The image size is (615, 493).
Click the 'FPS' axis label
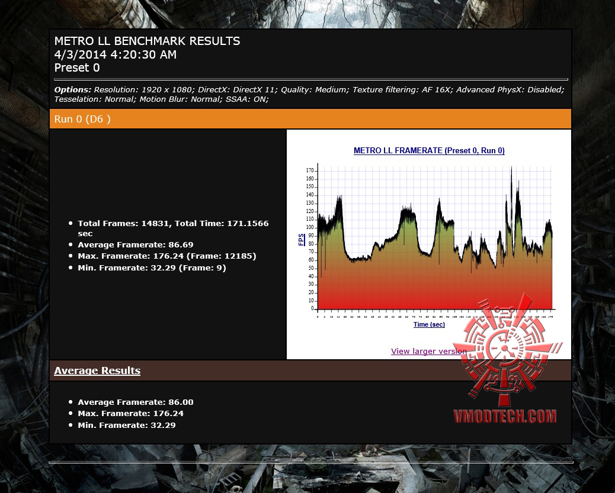pos(301,240)
